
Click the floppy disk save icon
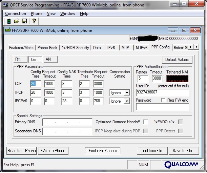tap(24, 21)
